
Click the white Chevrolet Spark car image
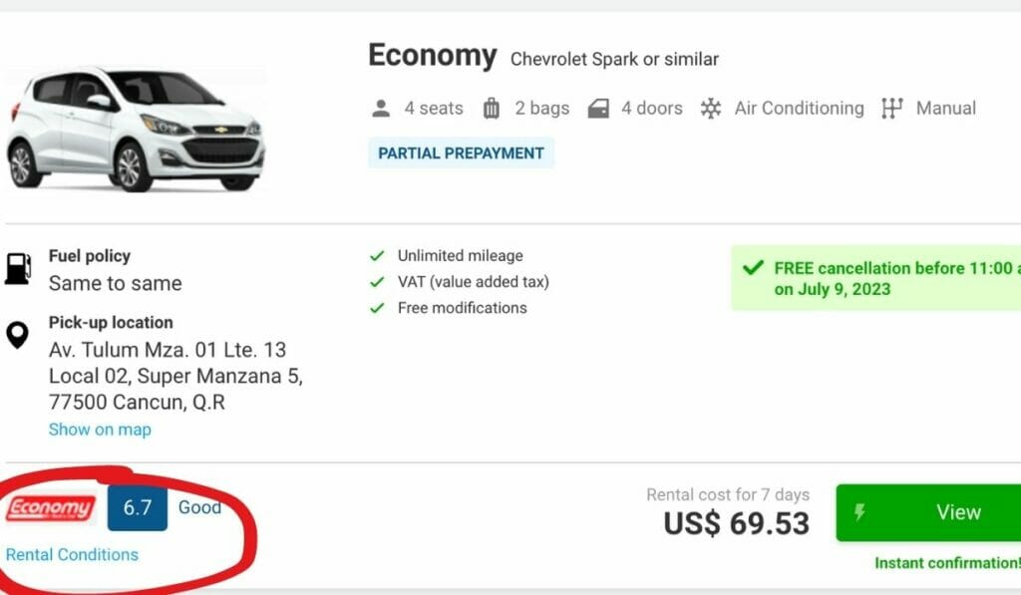tap(135, 130)
